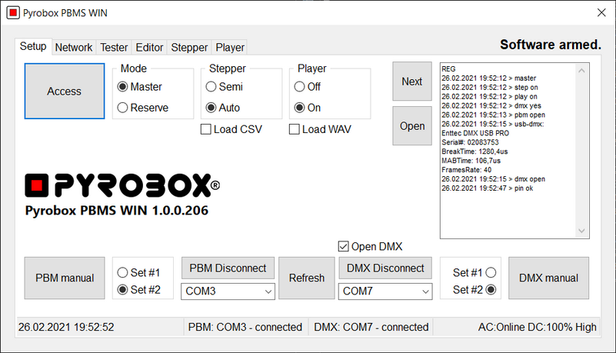This screenshot has width=616, height=353.
Task: Click the PBM Disconnect button
Action: tap(228, 268)
